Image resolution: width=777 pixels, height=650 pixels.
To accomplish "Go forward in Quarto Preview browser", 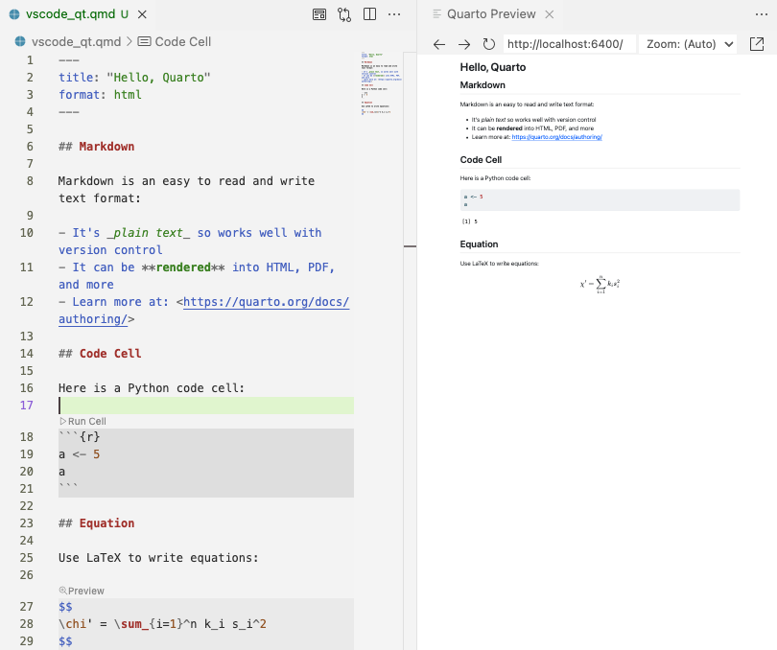I will (x=464, y=45).
